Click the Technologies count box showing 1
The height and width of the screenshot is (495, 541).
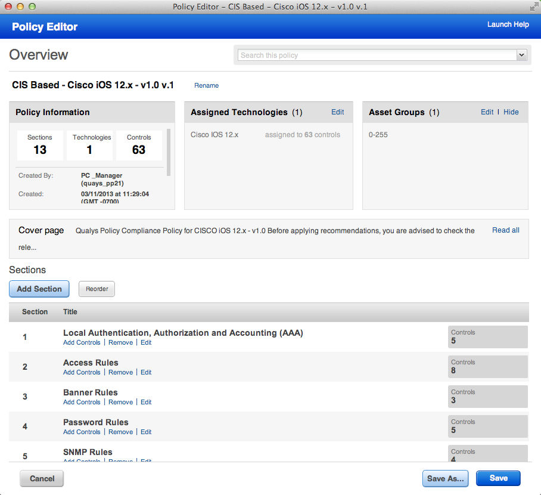(x=90, y=145)
